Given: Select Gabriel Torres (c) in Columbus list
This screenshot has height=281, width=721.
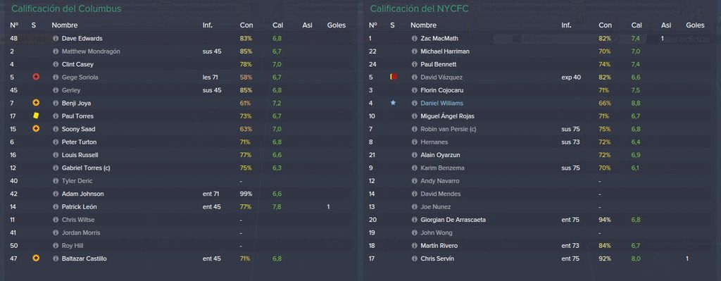Looking at the screenshot, I should click(x=182, y=168).
